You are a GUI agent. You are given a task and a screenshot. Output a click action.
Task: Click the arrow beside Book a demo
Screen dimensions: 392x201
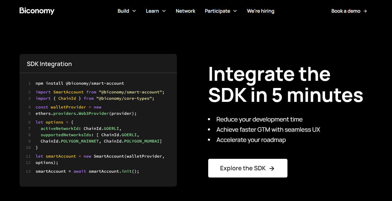[365, 11]
